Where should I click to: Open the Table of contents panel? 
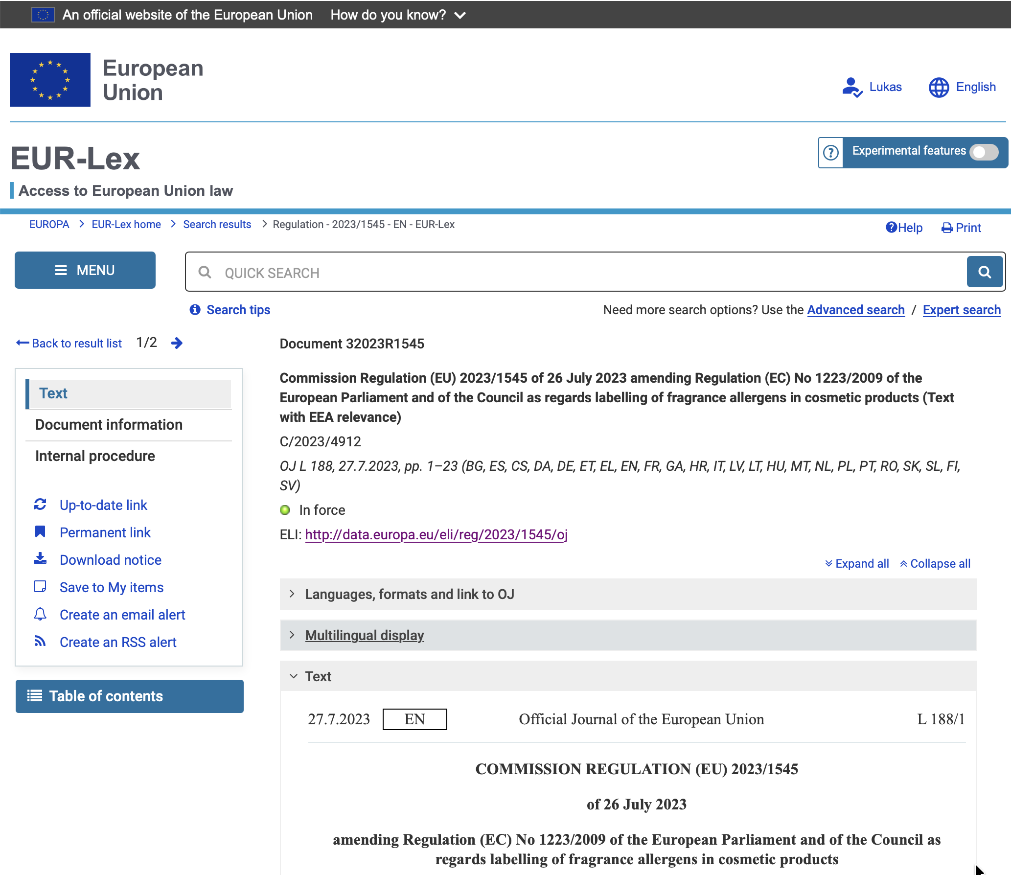(130, 696)
